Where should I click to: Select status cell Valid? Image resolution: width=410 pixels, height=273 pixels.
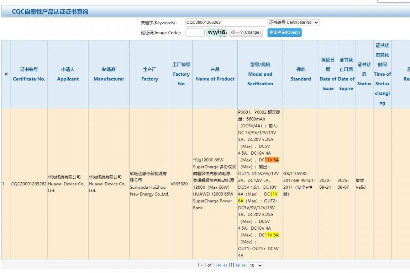pyautogui.click(x=364, y=184)
